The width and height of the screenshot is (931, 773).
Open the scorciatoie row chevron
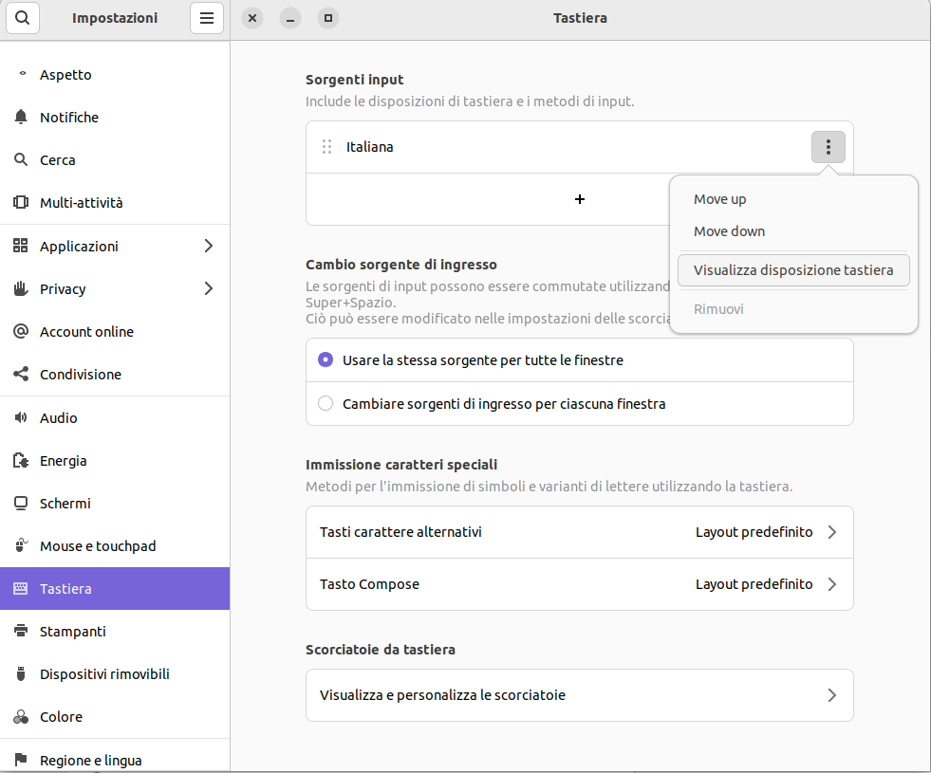[x=832, y=695]
